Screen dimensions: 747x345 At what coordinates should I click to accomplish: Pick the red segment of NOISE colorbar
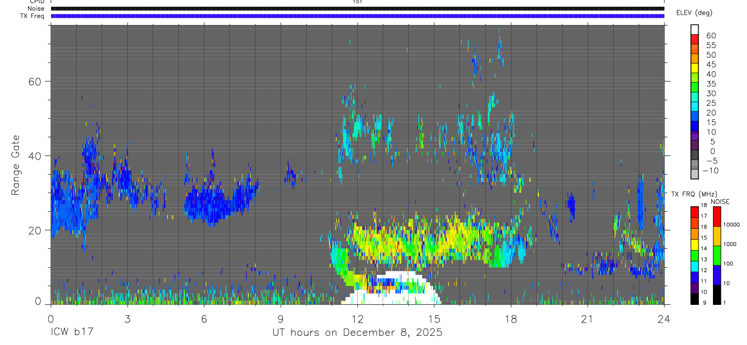pyautogui.click(x=717, y=217)
